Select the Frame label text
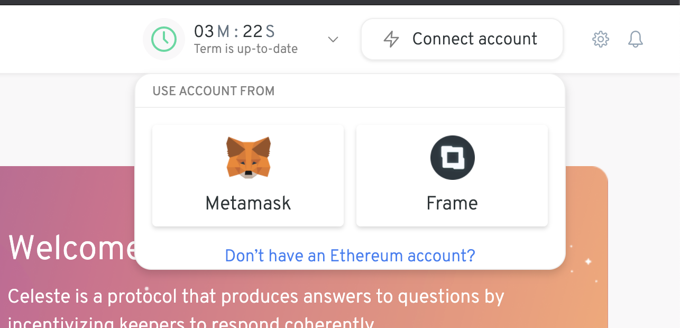The image size is (680, 328). (452, 203)
